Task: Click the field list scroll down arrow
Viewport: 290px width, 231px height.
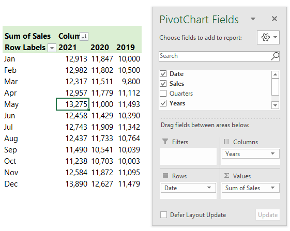Action: (x=275, y=105)
